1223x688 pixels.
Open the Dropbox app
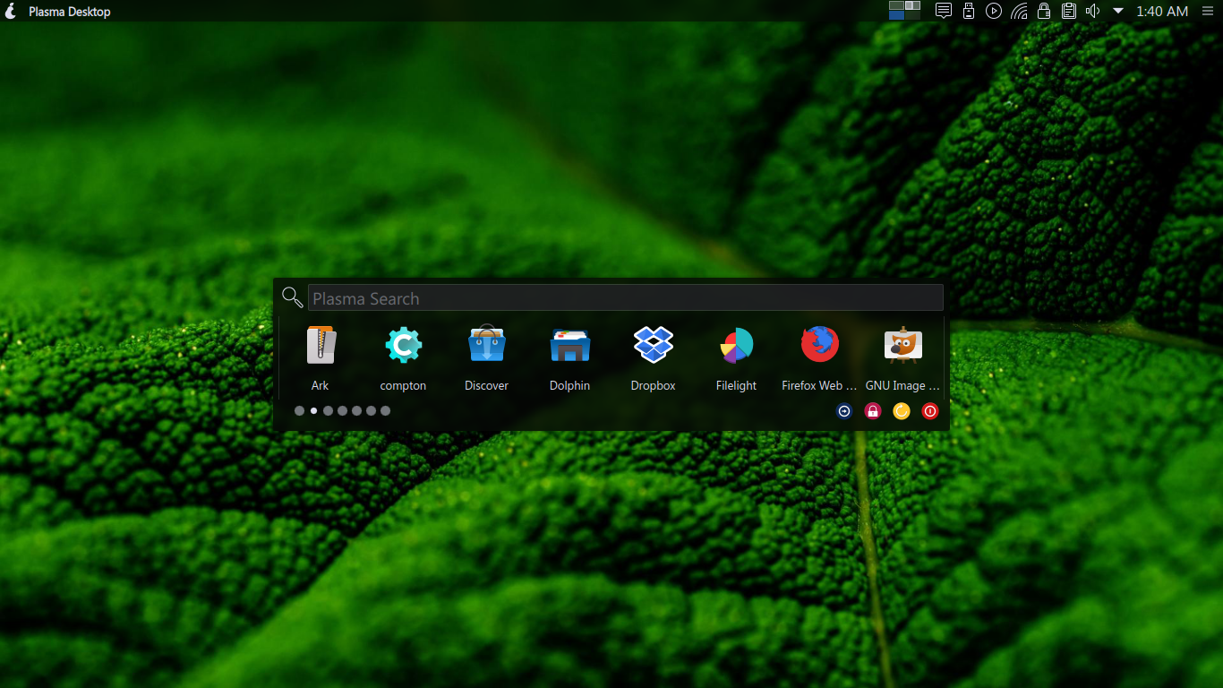(x=653, y=346)
